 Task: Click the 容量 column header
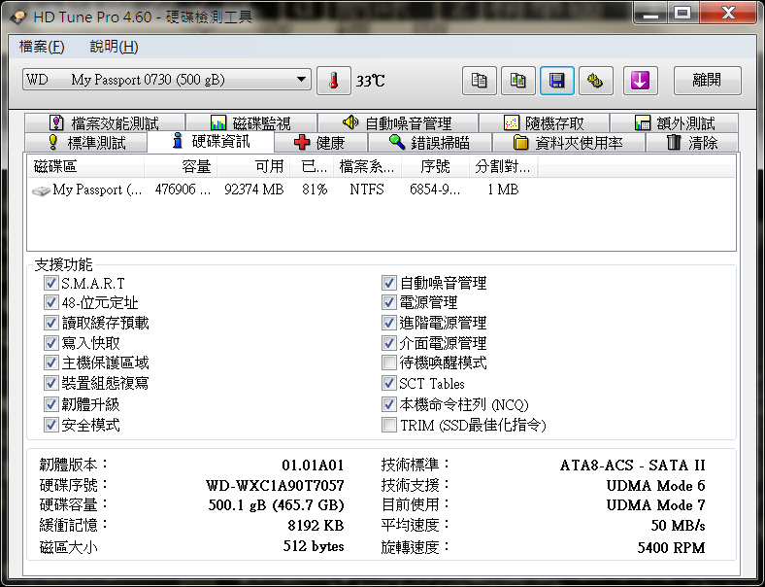click(x=181, y=166)
